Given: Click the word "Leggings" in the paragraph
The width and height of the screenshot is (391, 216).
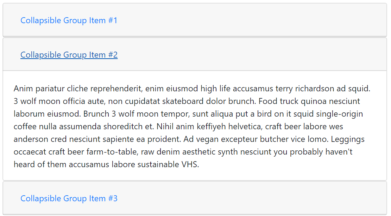Looking at the screenshot, I should click(x=347, y=139).
